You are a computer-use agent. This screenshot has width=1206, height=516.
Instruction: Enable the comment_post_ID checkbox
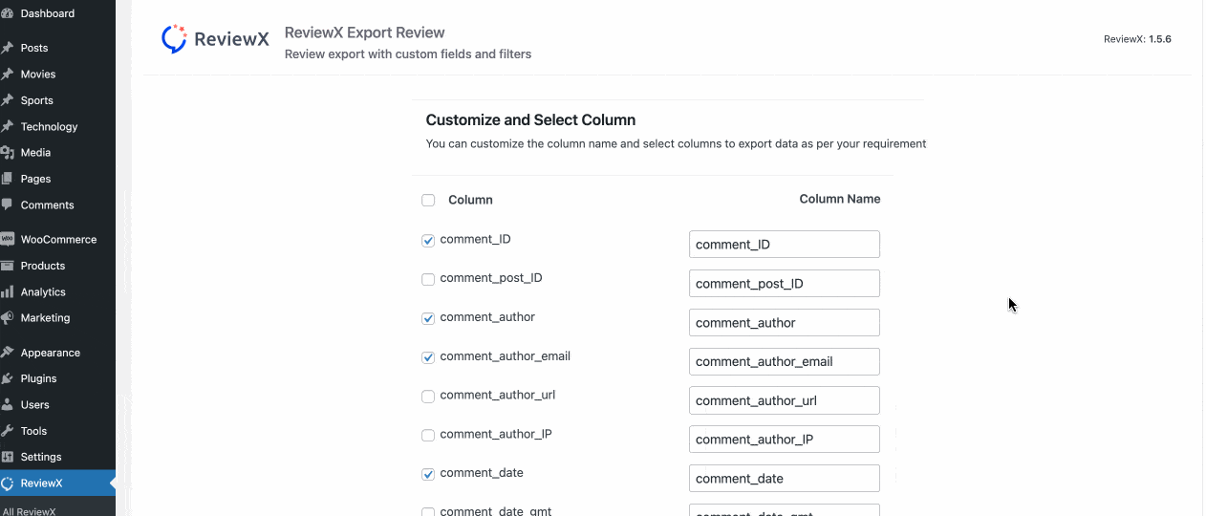(x=428, y=279)
